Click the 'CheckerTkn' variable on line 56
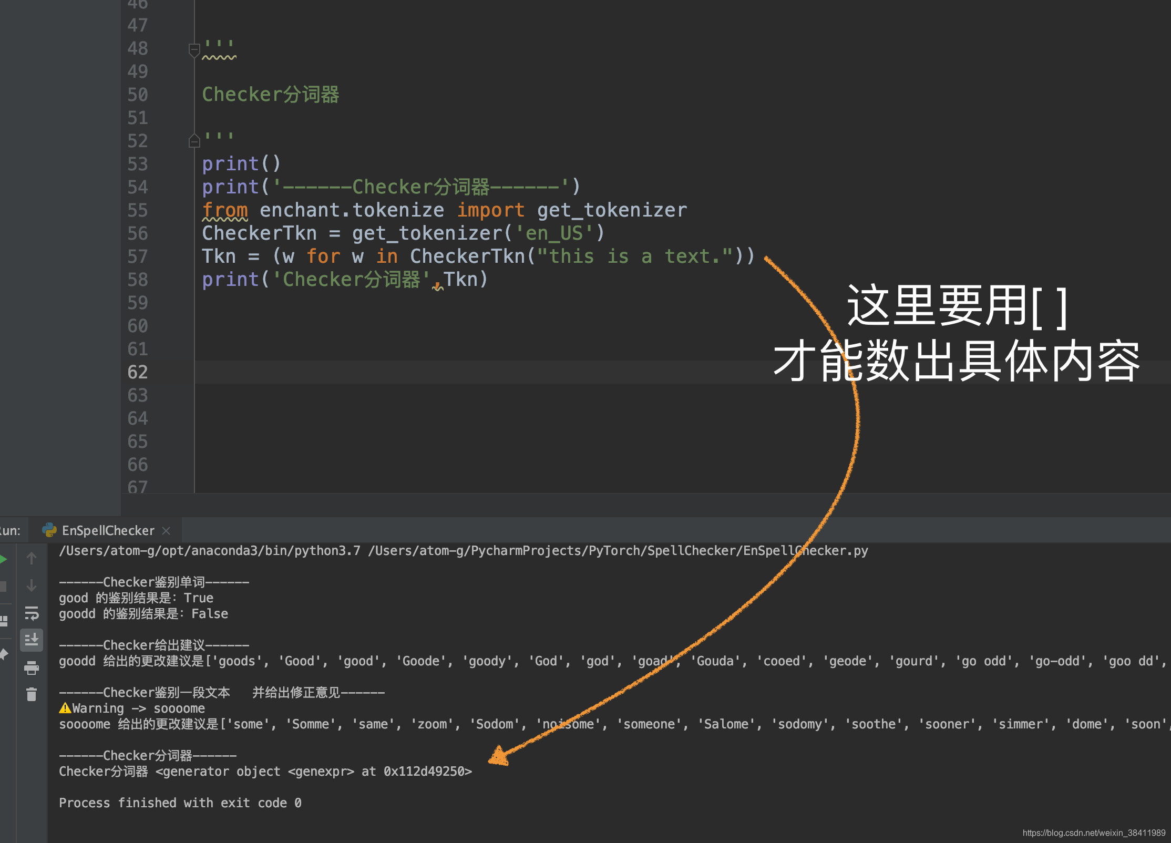This screenshot has width=1171, height=843. tap(260, 233)
